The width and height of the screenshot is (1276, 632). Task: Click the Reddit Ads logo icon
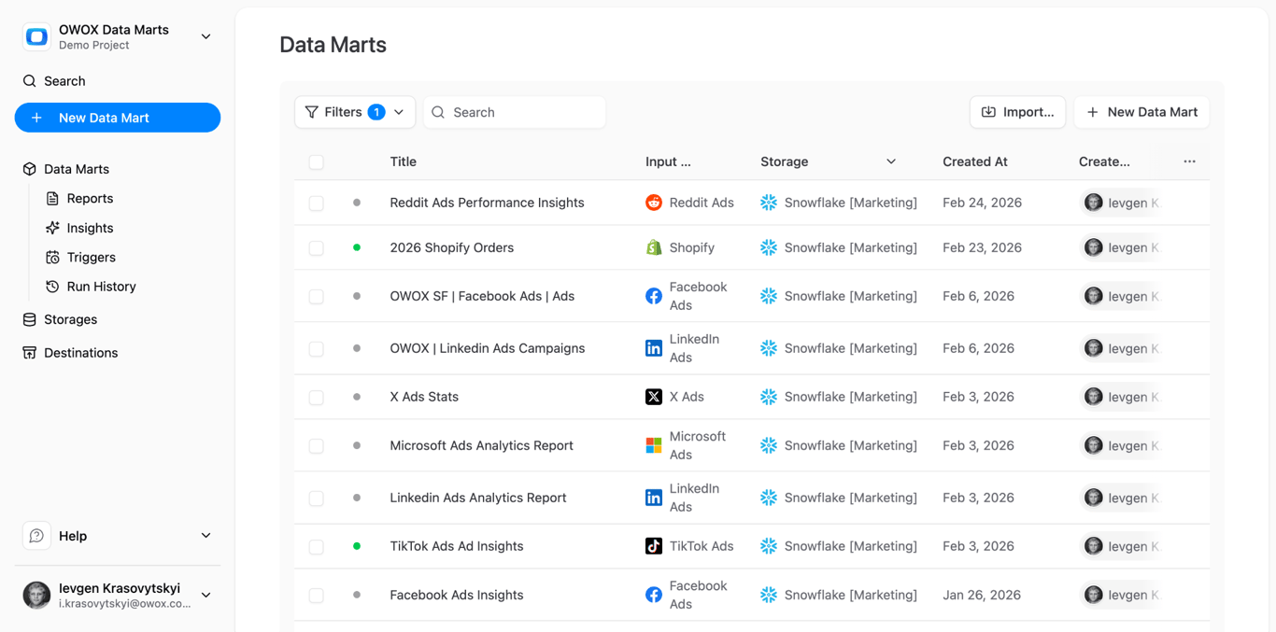click(654, 203)
